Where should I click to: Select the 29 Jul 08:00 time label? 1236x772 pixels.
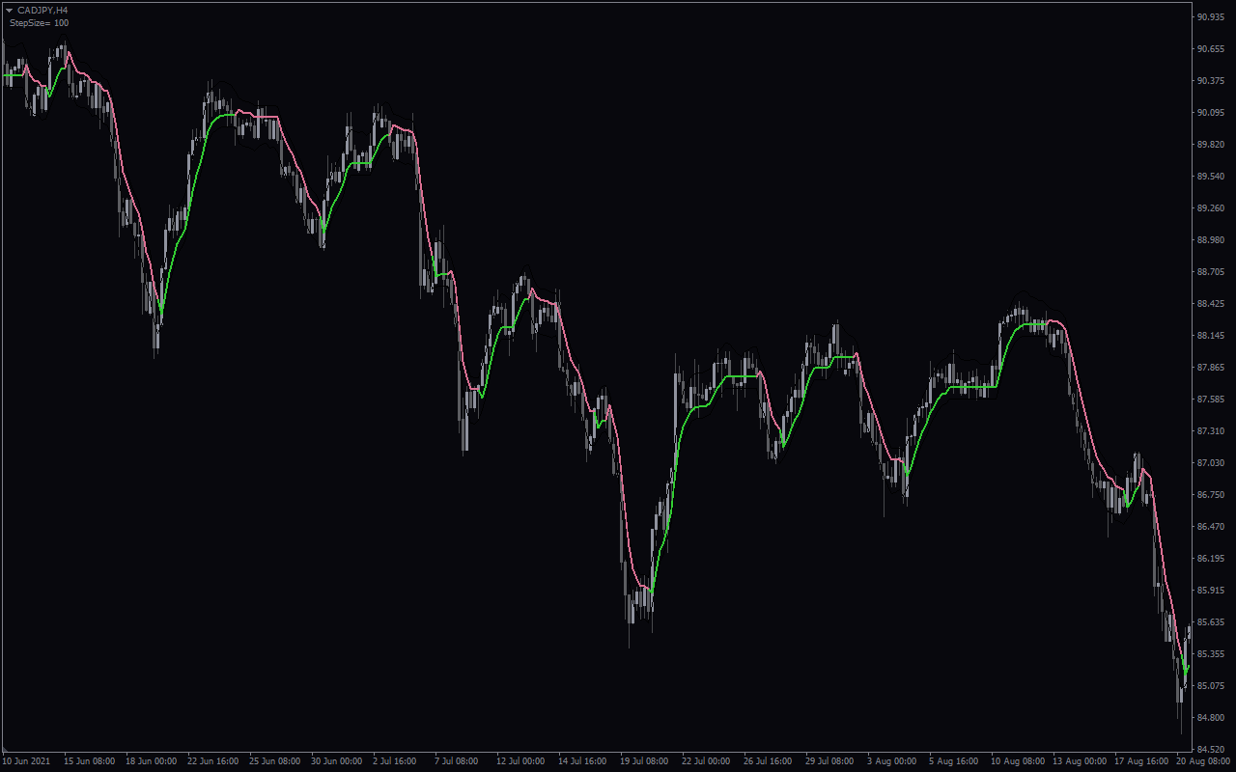(831, 761)
